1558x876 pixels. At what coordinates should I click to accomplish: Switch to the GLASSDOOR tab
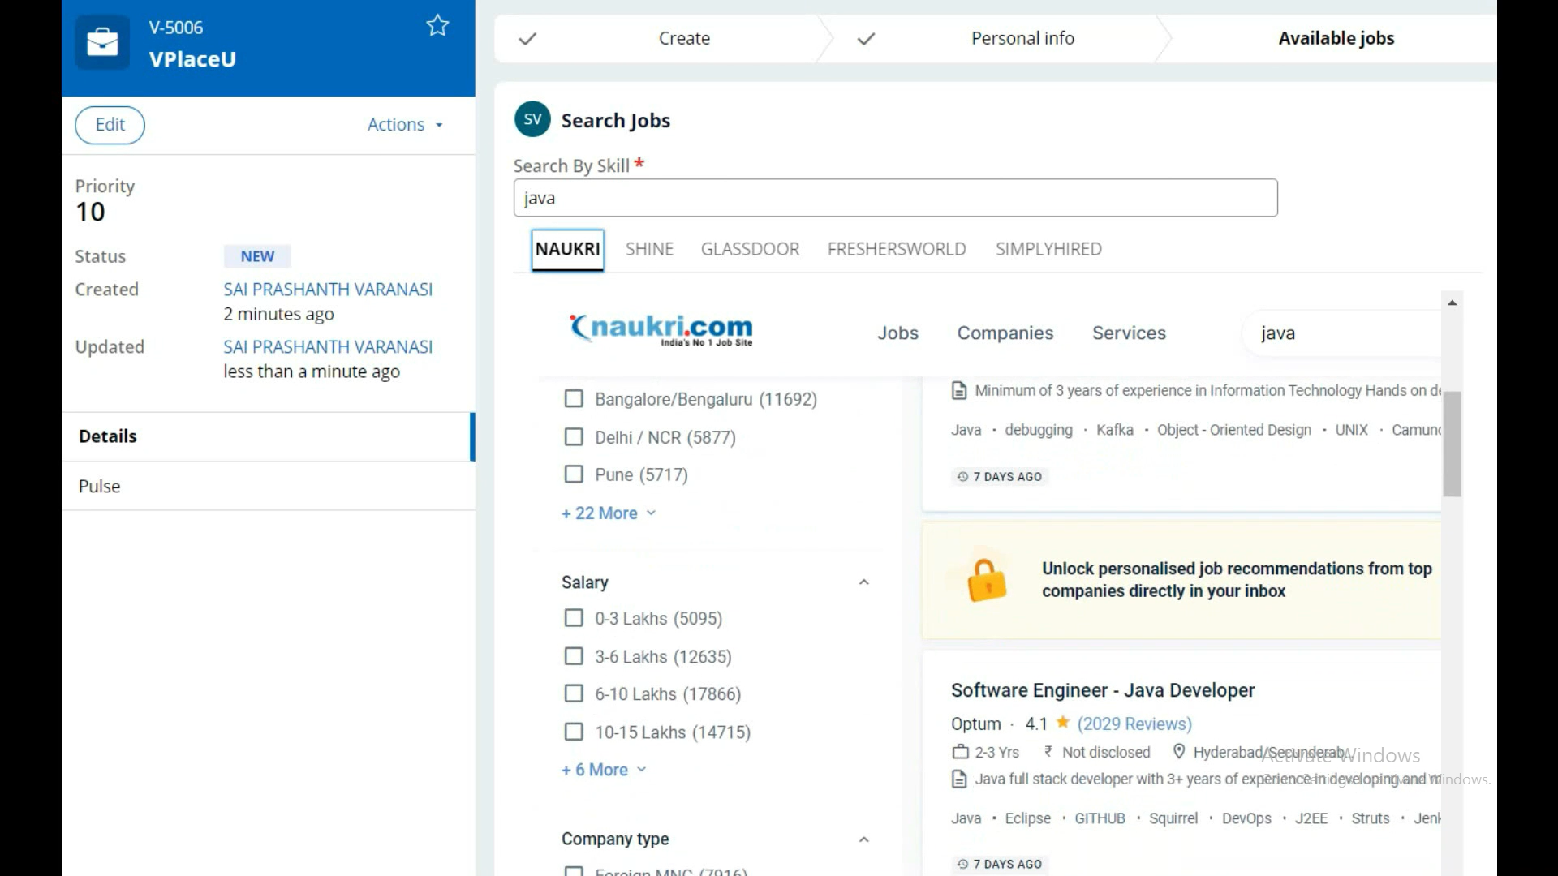[750, 249]
